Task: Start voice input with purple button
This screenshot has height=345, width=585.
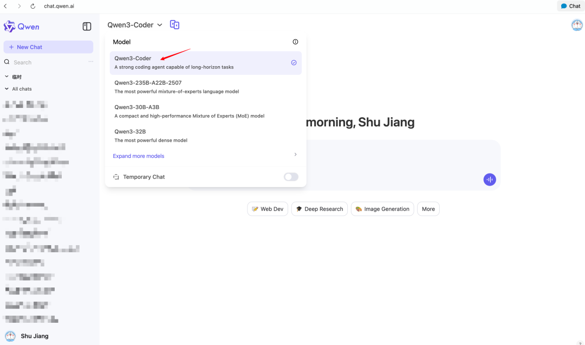Action: pos(490,180)
